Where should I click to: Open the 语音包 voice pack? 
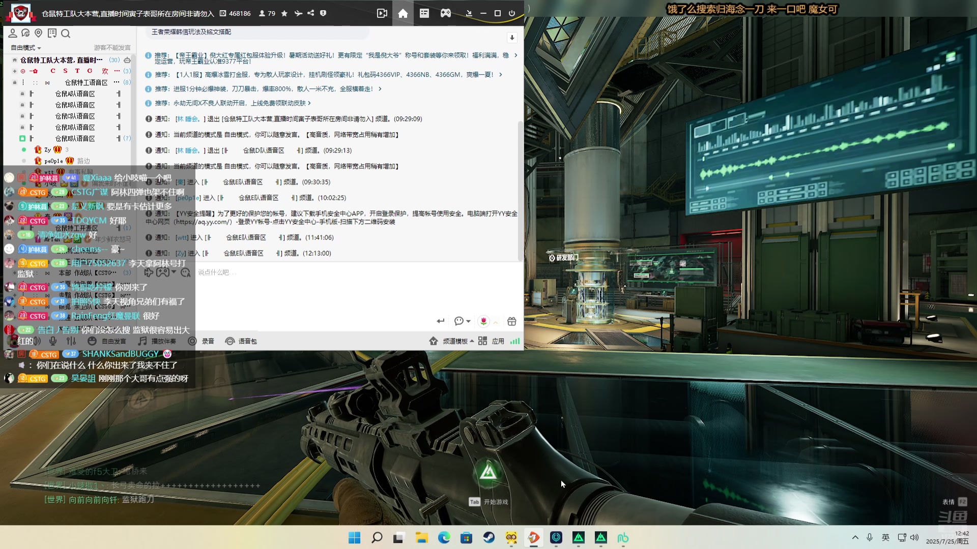241,341
